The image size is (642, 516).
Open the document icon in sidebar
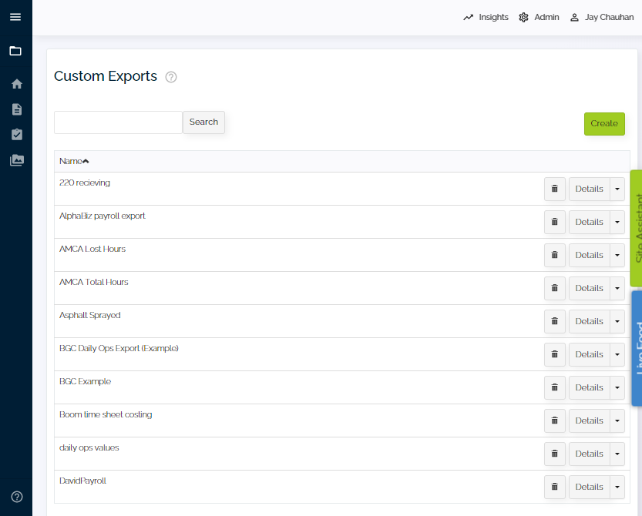[17, 109]
